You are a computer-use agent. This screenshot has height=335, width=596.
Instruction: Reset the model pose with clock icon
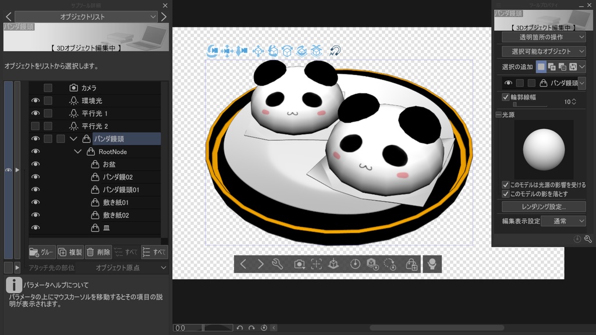355,264
